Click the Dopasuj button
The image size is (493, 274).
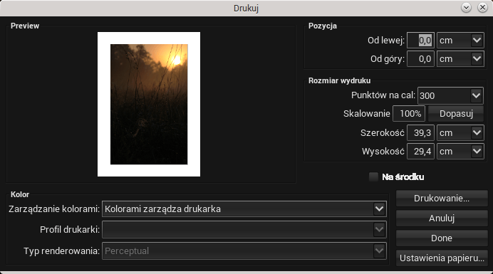click(x=456, y=113)
